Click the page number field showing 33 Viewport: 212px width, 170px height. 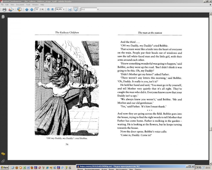click(37, 10)
